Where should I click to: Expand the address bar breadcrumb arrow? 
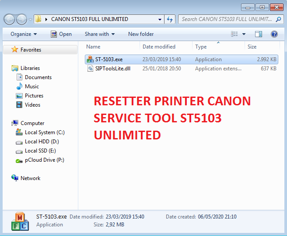pos(46,19)
